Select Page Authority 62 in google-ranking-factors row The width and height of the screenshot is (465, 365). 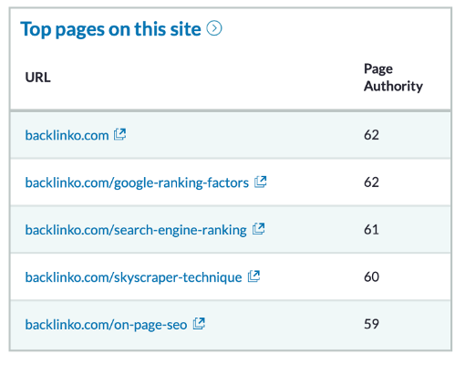(371, 182)
